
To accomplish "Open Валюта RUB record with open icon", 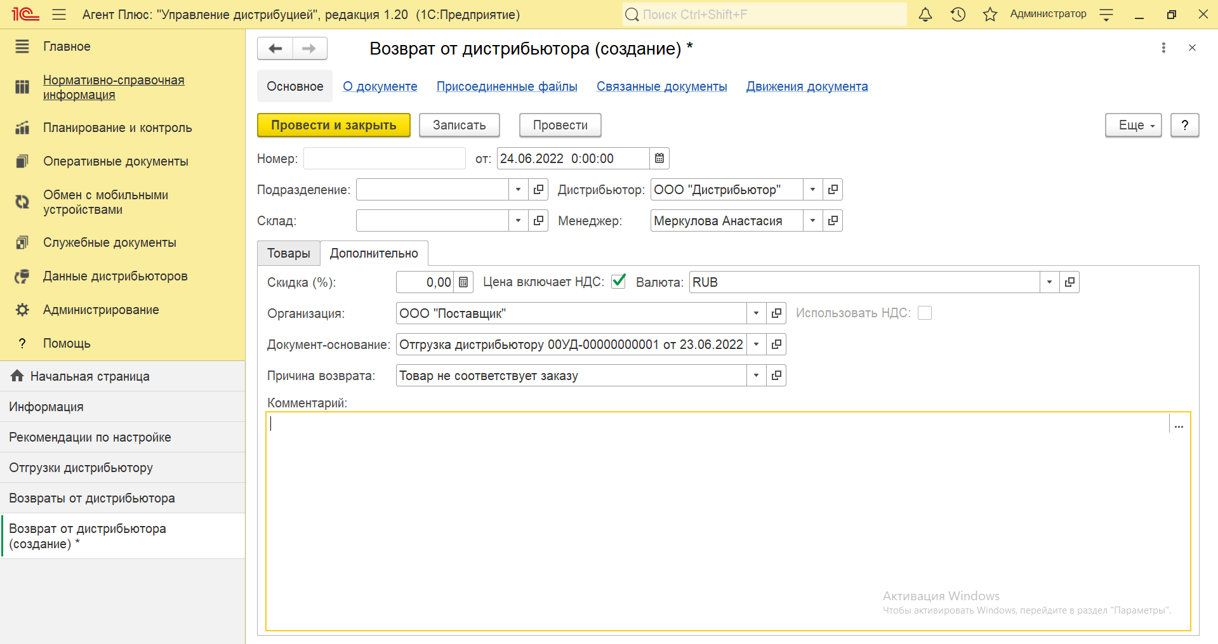I will [1069, 282].
